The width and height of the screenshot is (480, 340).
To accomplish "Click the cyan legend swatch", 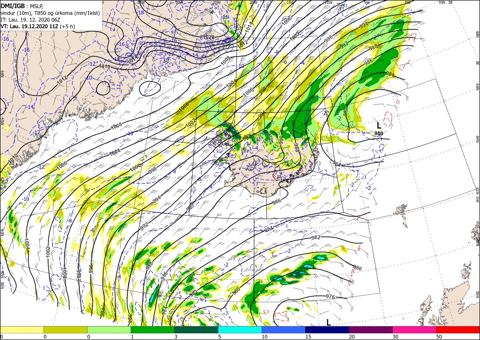I will point(240,329).
